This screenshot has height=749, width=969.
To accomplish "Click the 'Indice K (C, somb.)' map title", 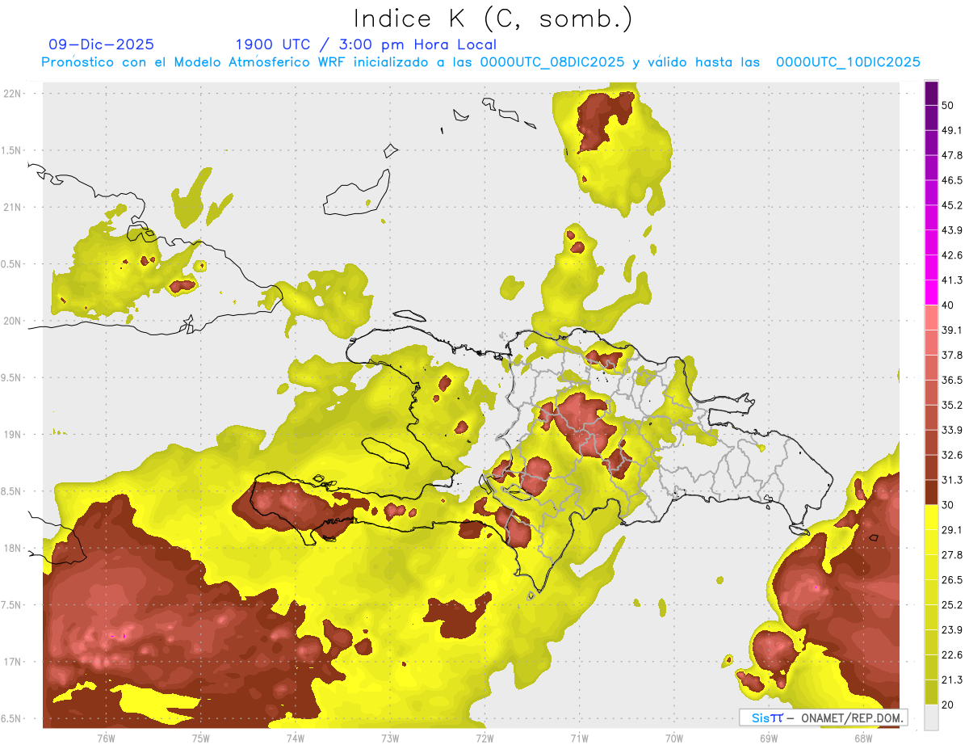I will 493,19.
